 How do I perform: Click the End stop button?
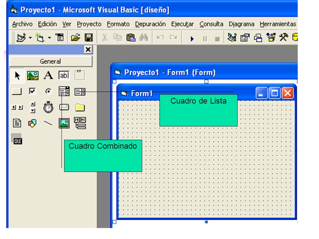217,39
